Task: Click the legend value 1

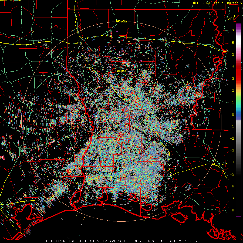Action: (233, 102)
